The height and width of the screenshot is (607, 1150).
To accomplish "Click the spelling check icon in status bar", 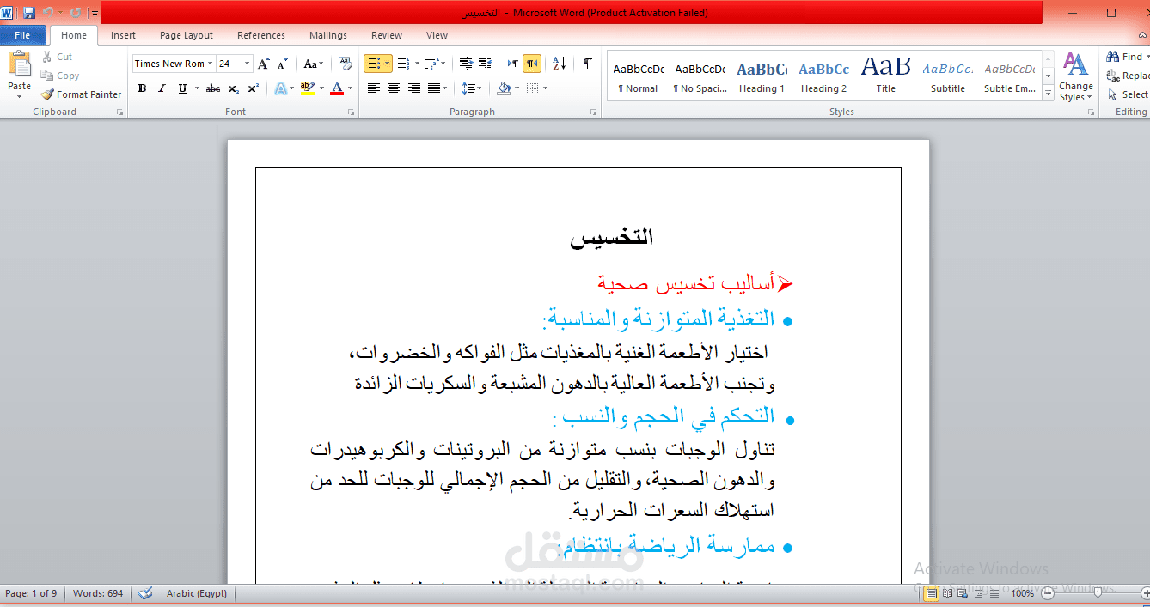I will 144,593.
